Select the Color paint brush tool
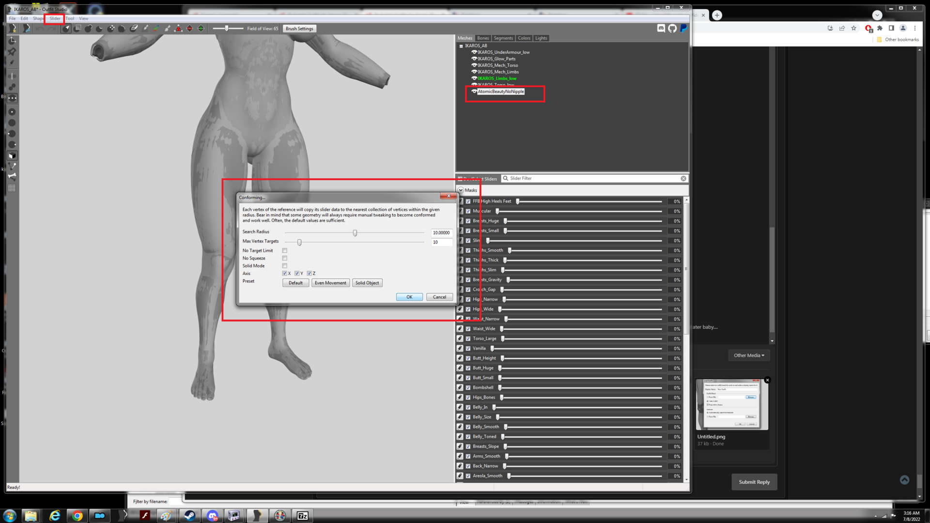The image size is (930, 523). (156, 29)
